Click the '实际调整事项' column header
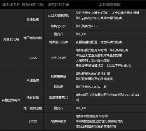 (109, 5)
